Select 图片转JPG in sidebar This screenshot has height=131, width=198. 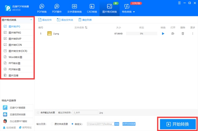point(17,27)
